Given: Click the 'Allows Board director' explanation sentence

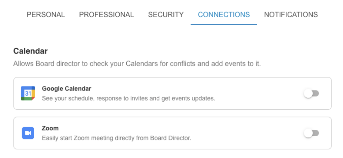Looking at the screenshot, I should pos(137,64).
